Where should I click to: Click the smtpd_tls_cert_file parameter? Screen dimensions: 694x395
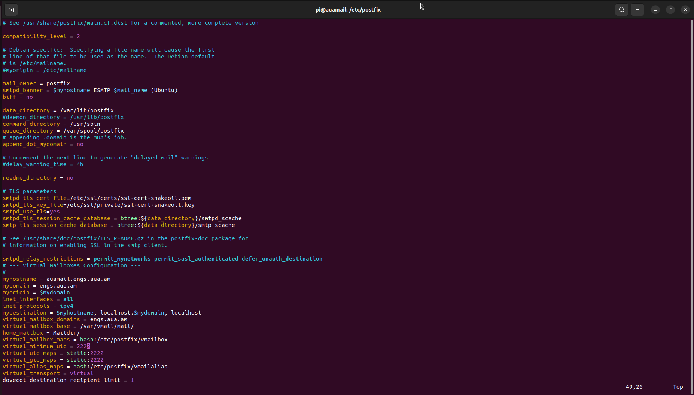pos(34,198)
